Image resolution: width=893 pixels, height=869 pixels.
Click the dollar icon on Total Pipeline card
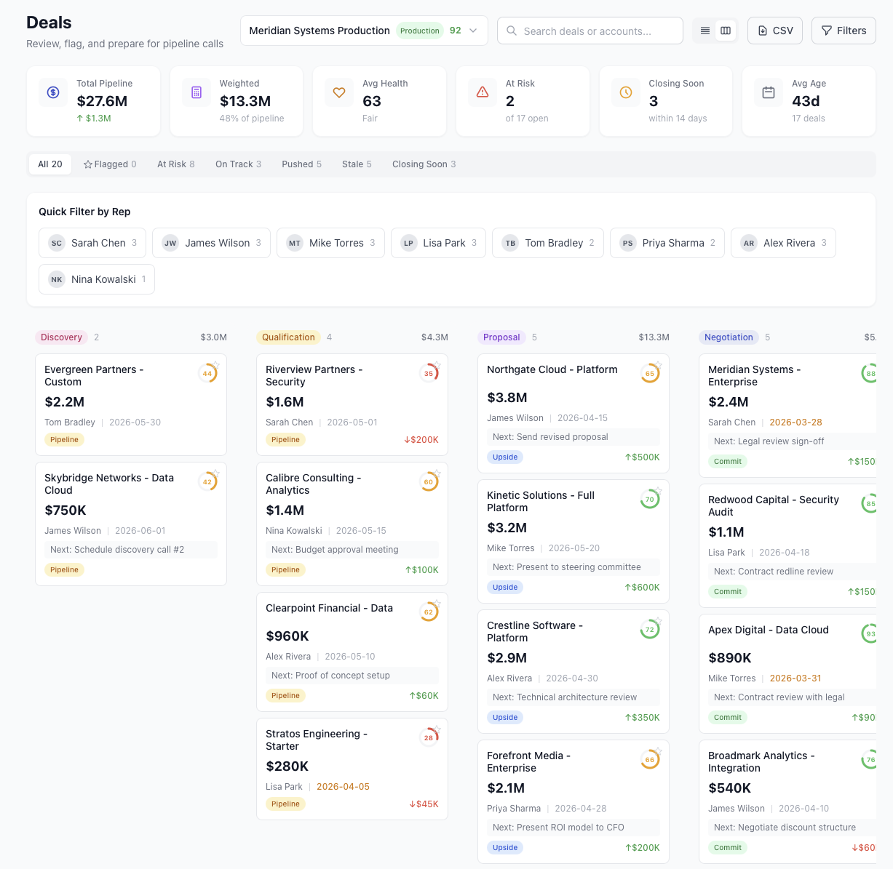point(52,92)
